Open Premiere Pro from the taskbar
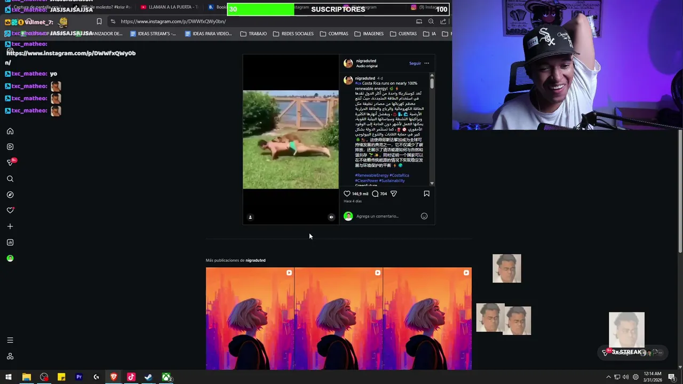Image resolution: width=683 pixels, height=384 pixels. click(x=78, y=377)
